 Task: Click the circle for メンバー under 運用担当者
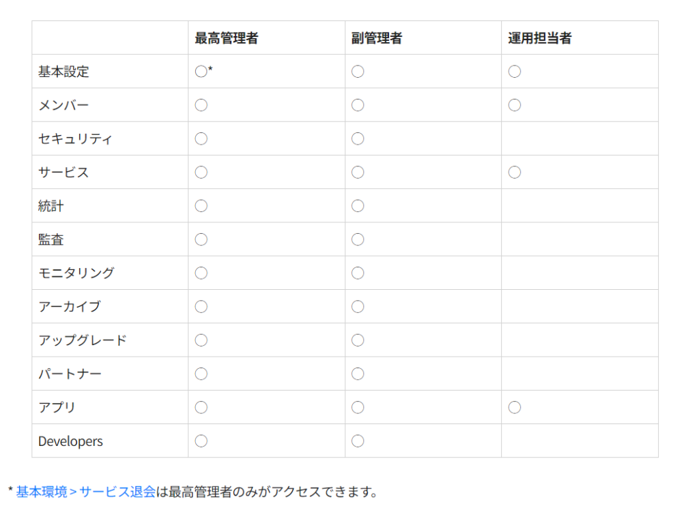[515, 105]
